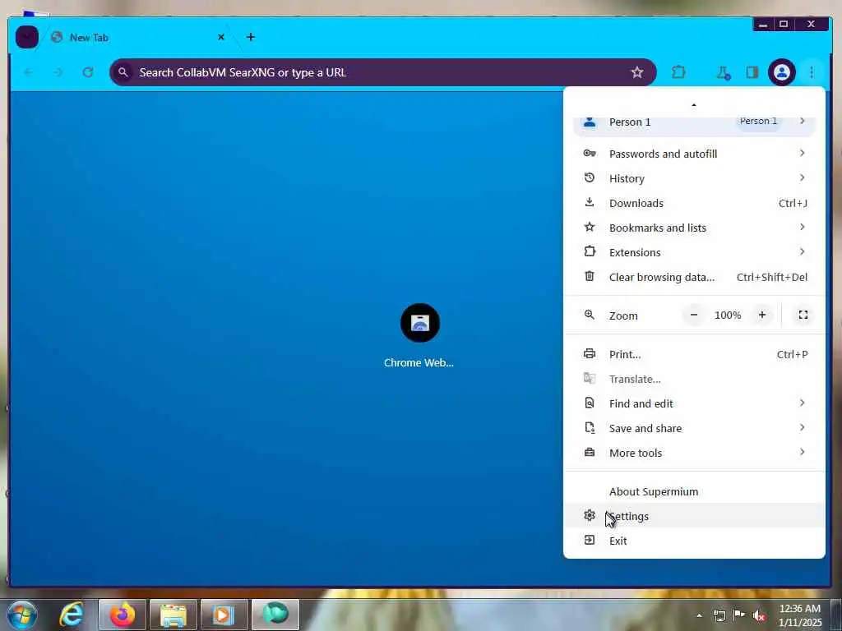Click the printer icon beside Print
Viewport: 842px width, 631px height.
(589, 353)
